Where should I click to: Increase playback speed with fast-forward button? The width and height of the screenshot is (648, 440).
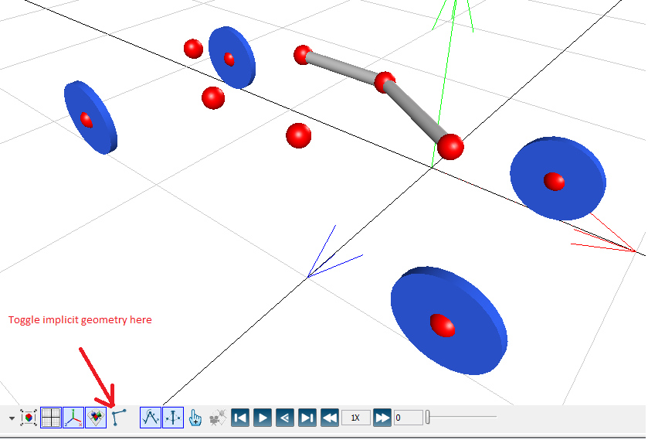pos(382,418)
